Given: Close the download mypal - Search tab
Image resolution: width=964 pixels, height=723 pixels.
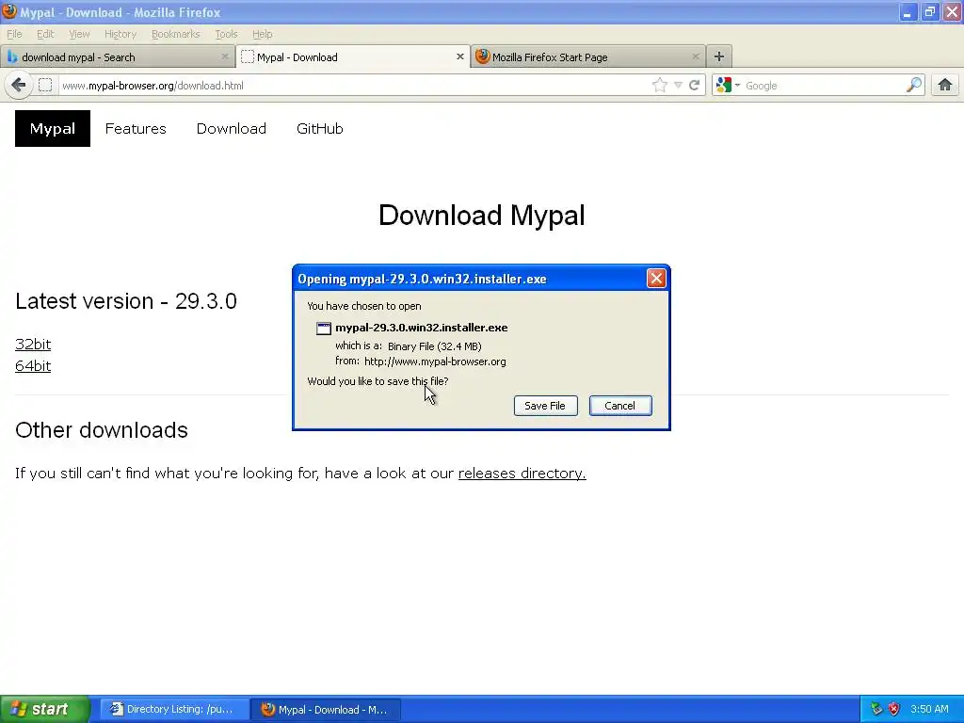Looking at the screenshot, I should [224, 56].
